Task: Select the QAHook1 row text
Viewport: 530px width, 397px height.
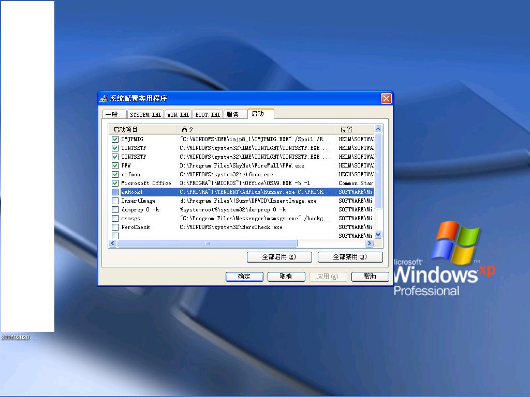Action: [x=132, y=192]
